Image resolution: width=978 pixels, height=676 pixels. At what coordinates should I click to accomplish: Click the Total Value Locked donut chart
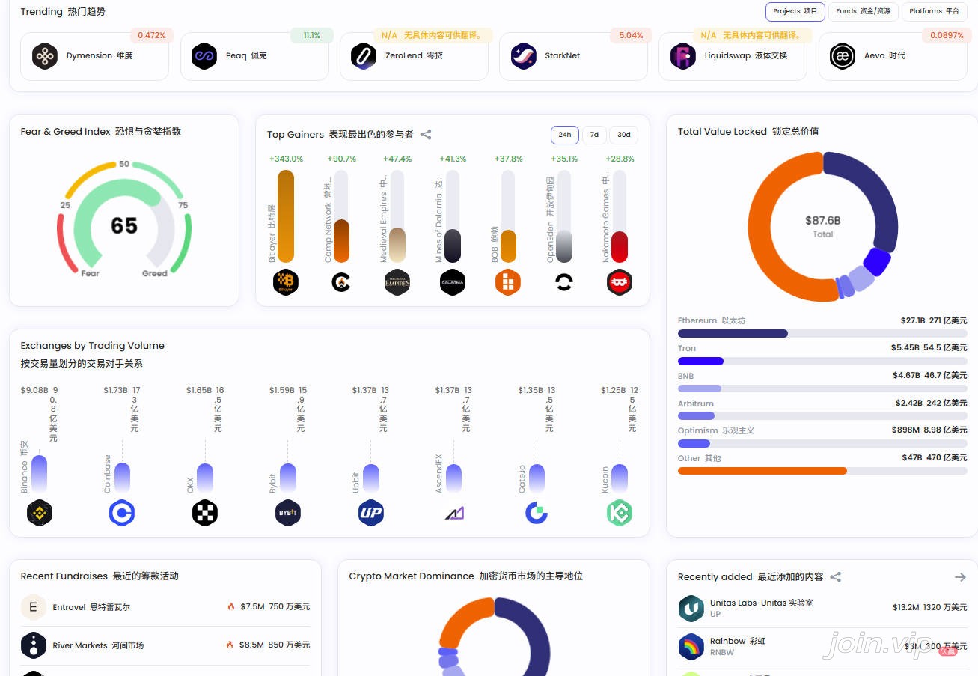coord(822,225)
